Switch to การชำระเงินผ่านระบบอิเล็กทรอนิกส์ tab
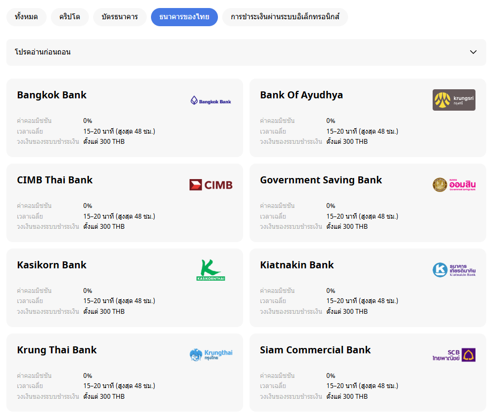 (285, 17)
